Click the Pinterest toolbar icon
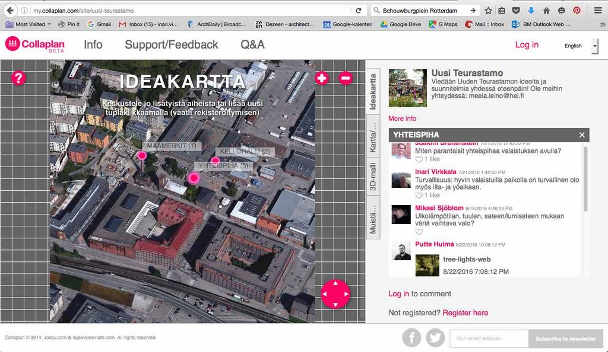608x352 pixels. (577, 11)
